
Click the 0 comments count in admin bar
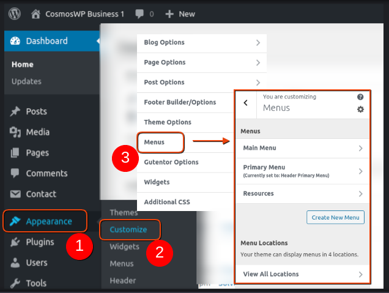coord(152,14)
